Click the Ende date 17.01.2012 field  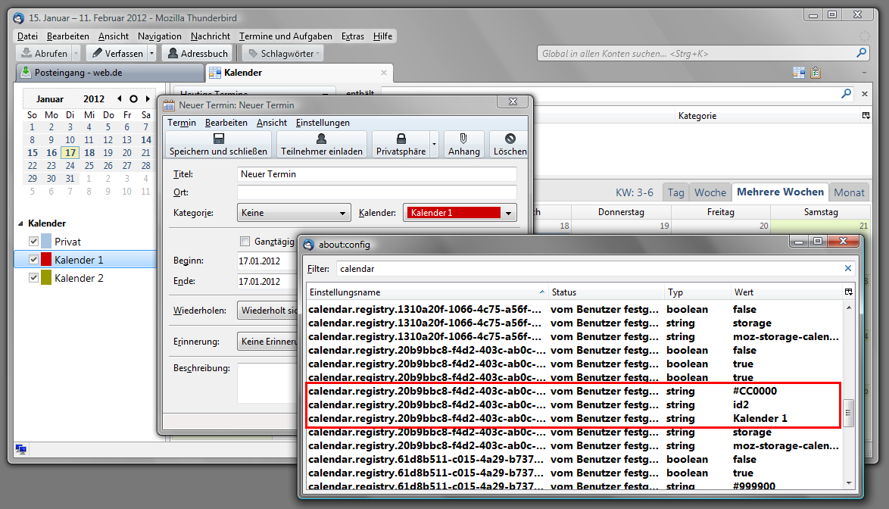267,281
